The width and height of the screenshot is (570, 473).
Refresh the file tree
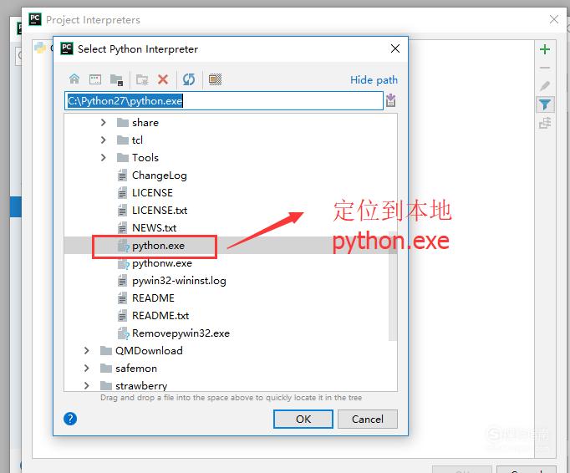click(x=189, y=79)
